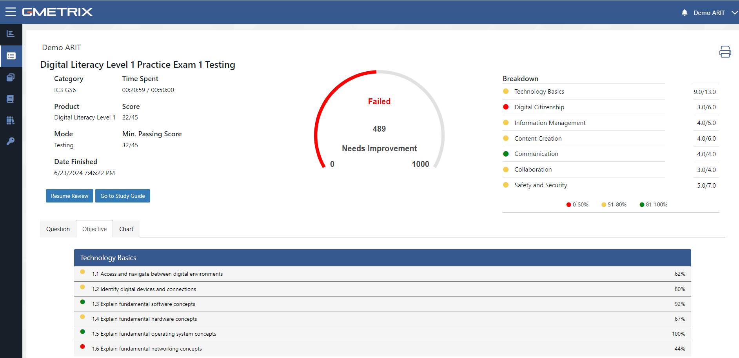Select objective 1.4 fundamental hardware concepts row
This screenshot has height=358, width=739.
pos(382,319)
